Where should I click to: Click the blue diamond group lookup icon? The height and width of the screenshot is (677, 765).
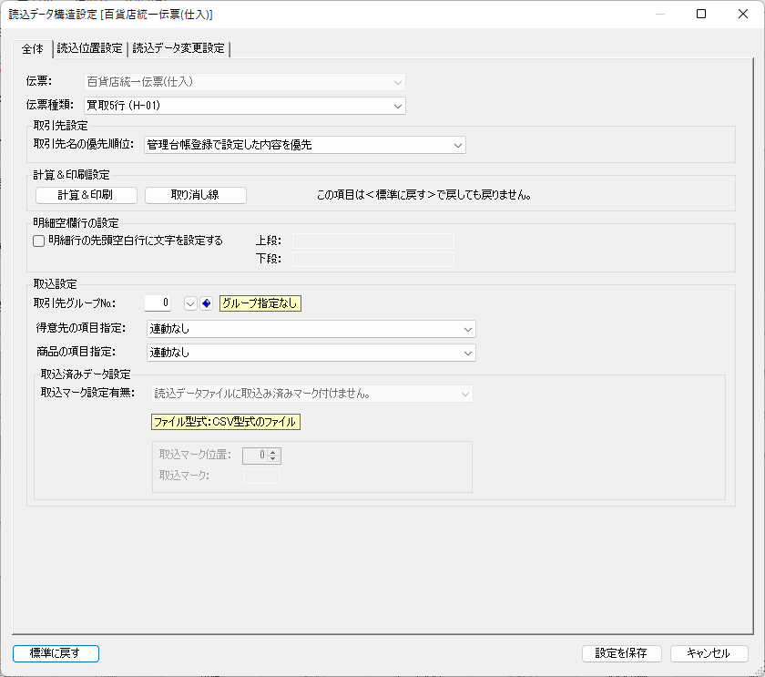tap(207, 303)
